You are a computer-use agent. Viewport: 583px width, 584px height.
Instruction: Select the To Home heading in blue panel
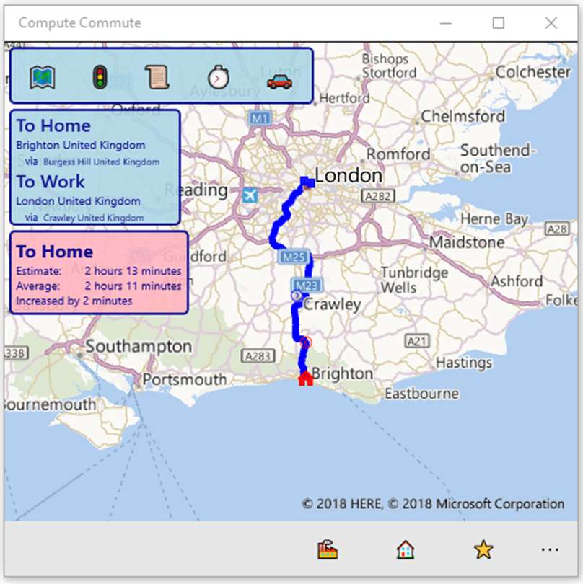tap(53, 125)
